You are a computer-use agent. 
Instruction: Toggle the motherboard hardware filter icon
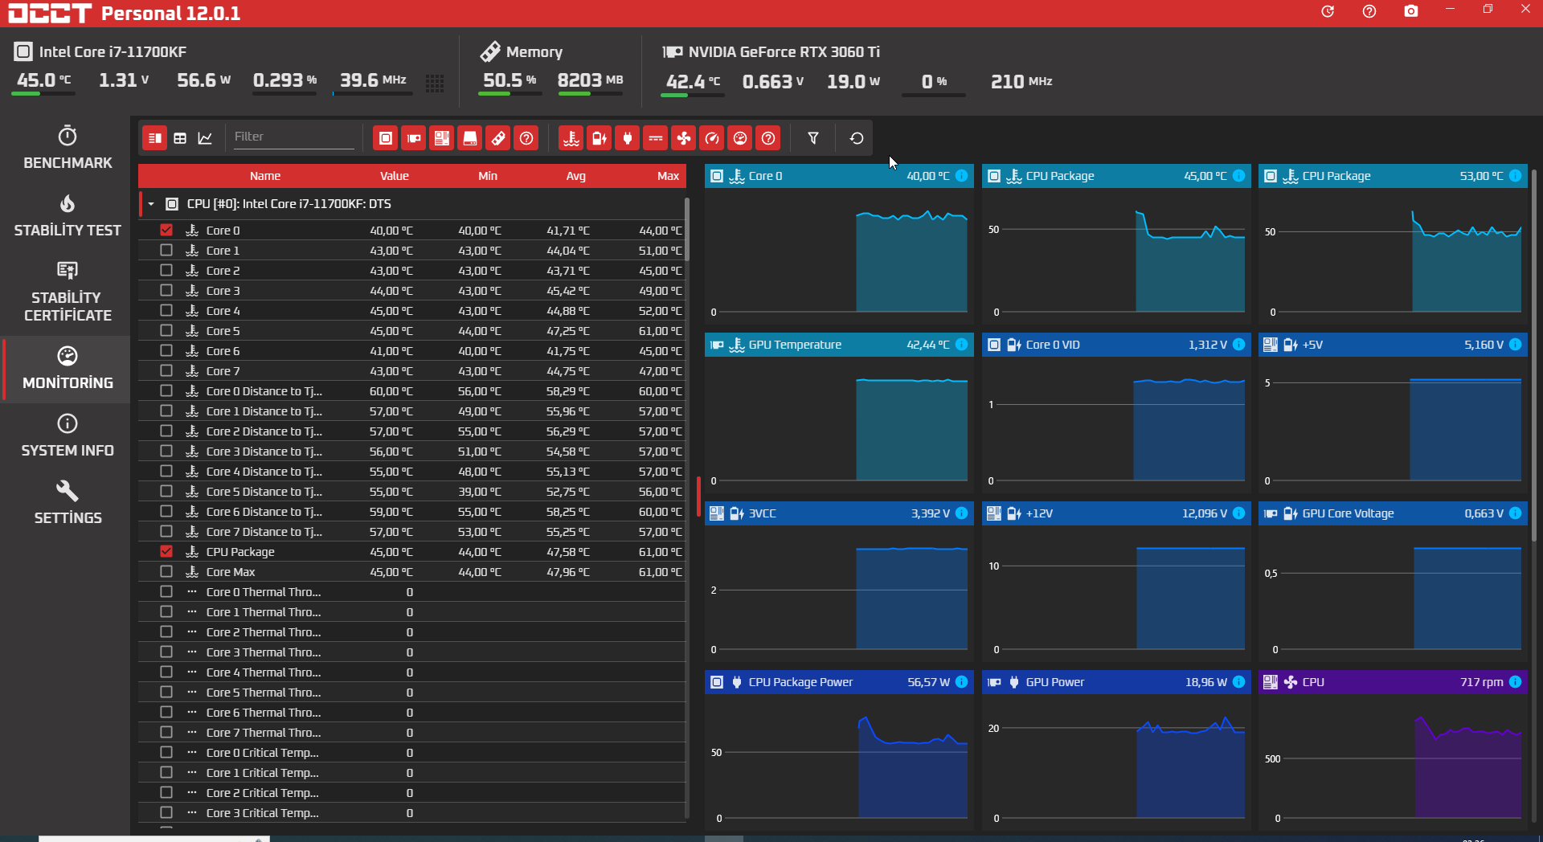pyautogui.click(x=442, y=138)
